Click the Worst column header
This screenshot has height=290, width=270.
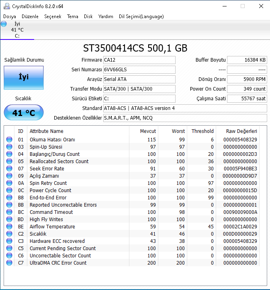pos(172,131)
